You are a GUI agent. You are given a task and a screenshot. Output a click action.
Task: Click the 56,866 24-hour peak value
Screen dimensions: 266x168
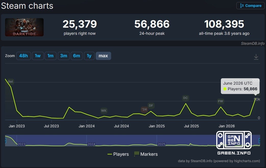pos(152,24)
